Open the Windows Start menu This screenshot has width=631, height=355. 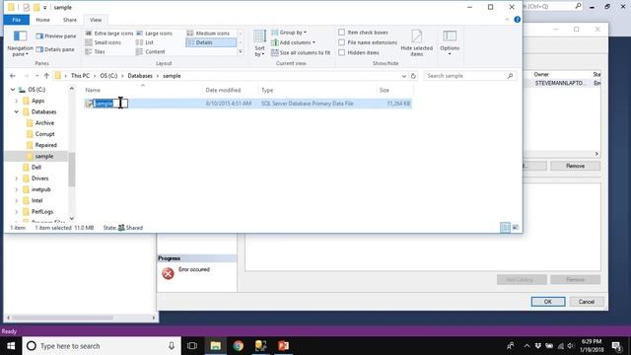pyautogui.click(x=11, y=346)
